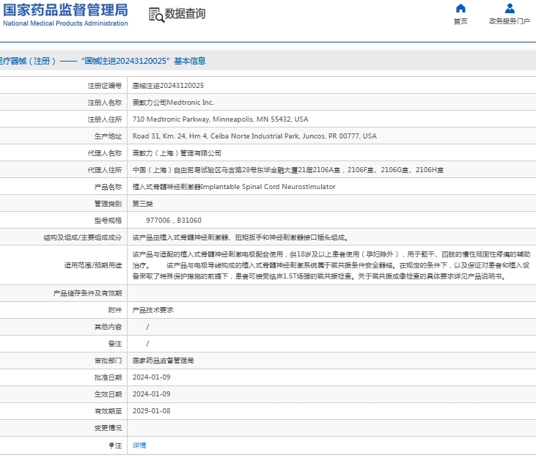Click the 生产地址 row label
This screenshot has width=536, height=458.
pyautogui.click(x=108, y=136)
